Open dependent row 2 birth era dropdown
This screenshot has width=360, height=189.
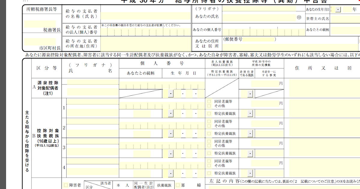pos(171,133)
